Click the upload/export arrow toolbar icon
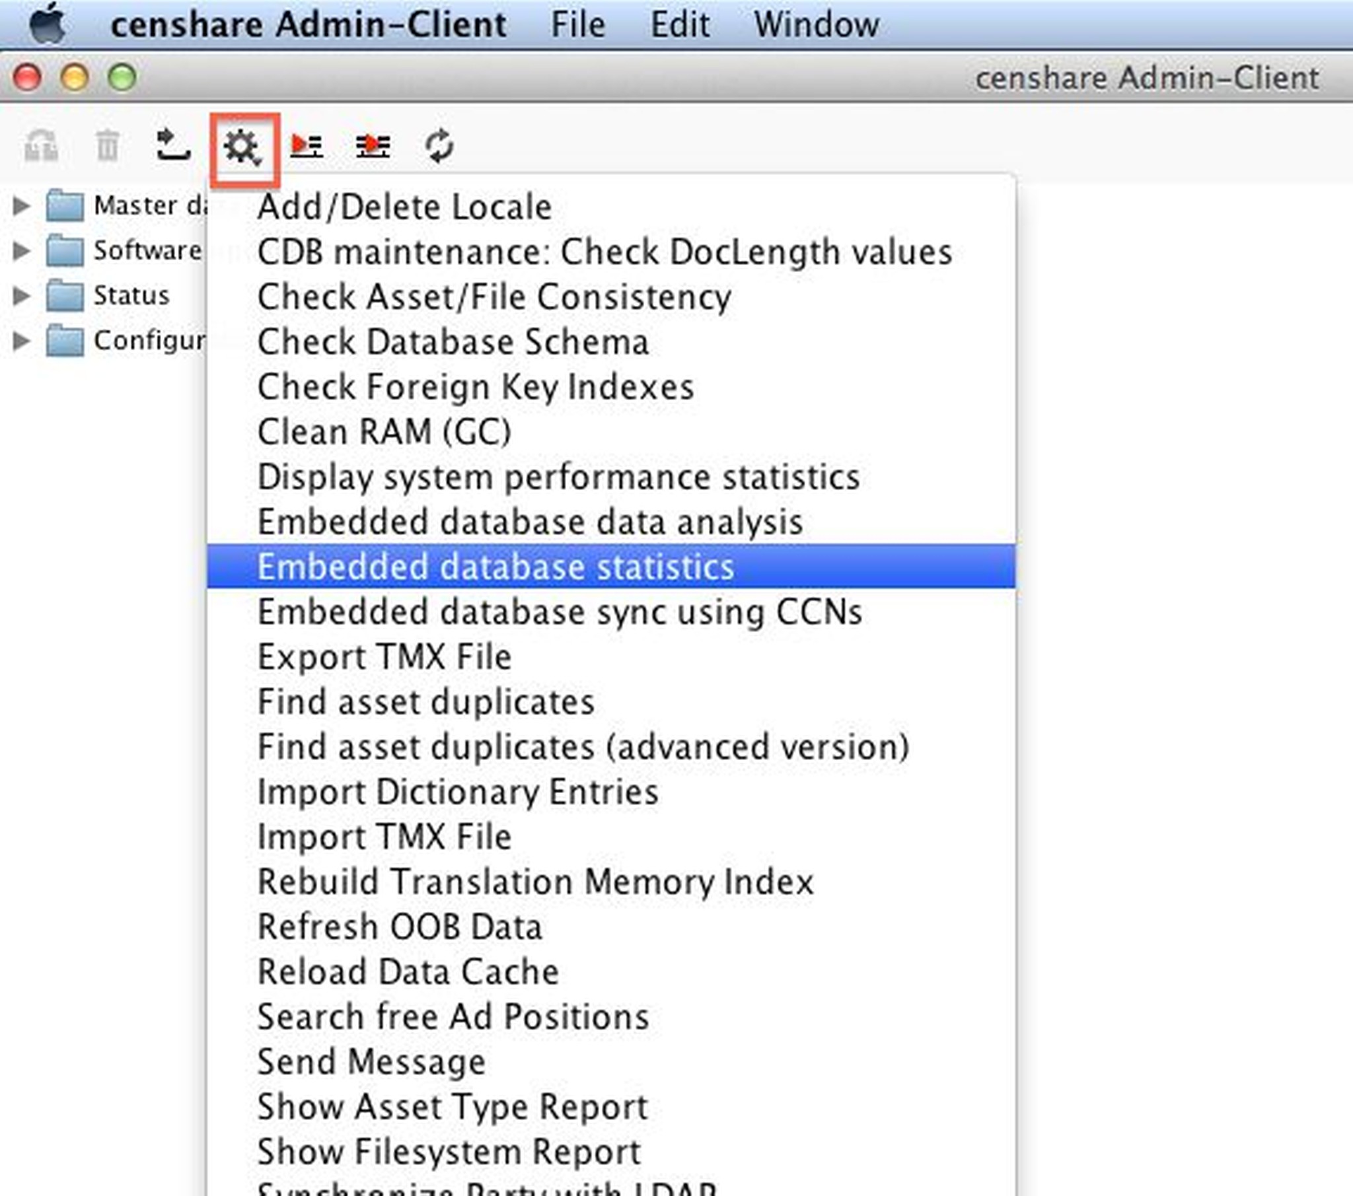 174,145
